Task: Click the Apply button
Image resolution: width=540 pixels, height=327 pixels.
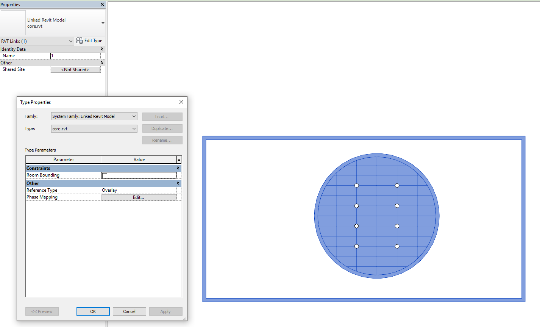Action: pos(165,311)
